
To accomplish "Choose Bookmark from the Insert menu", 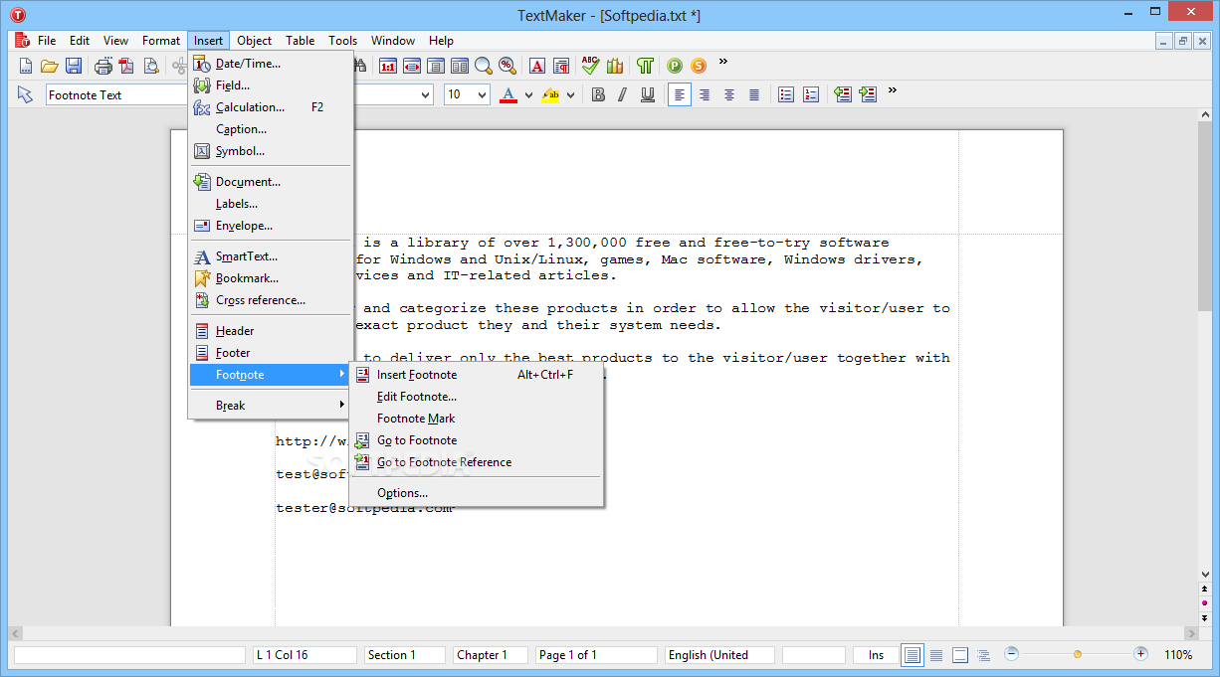I will click(x=271, y=278).
